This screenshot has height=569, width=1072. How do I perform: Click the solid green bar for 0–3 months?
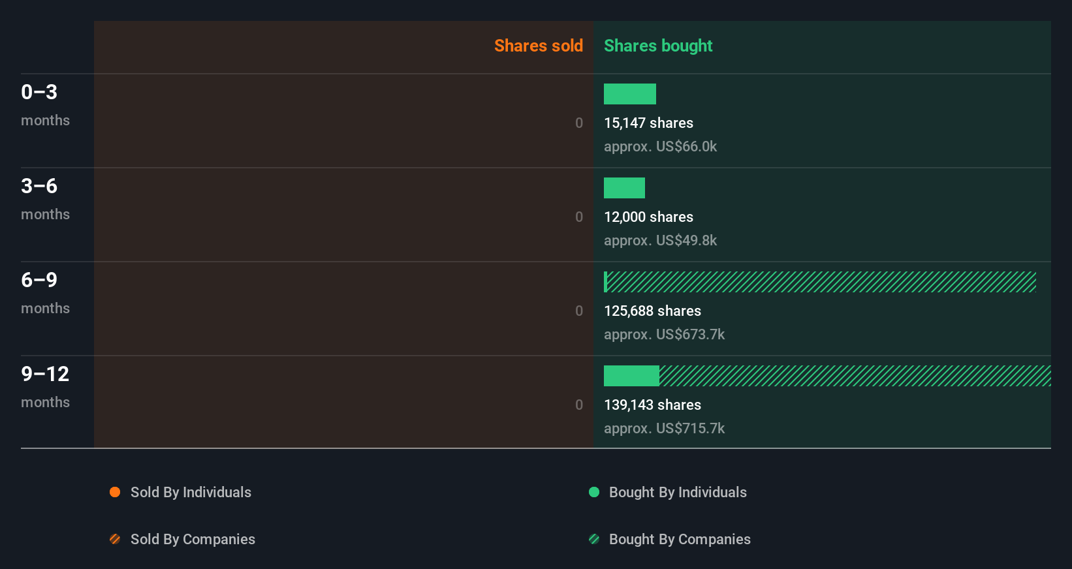click(x=630, y=94)
